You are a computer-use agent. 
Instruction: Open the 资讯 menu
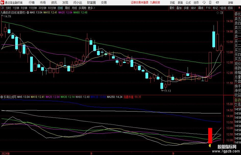tap(54, 3)
